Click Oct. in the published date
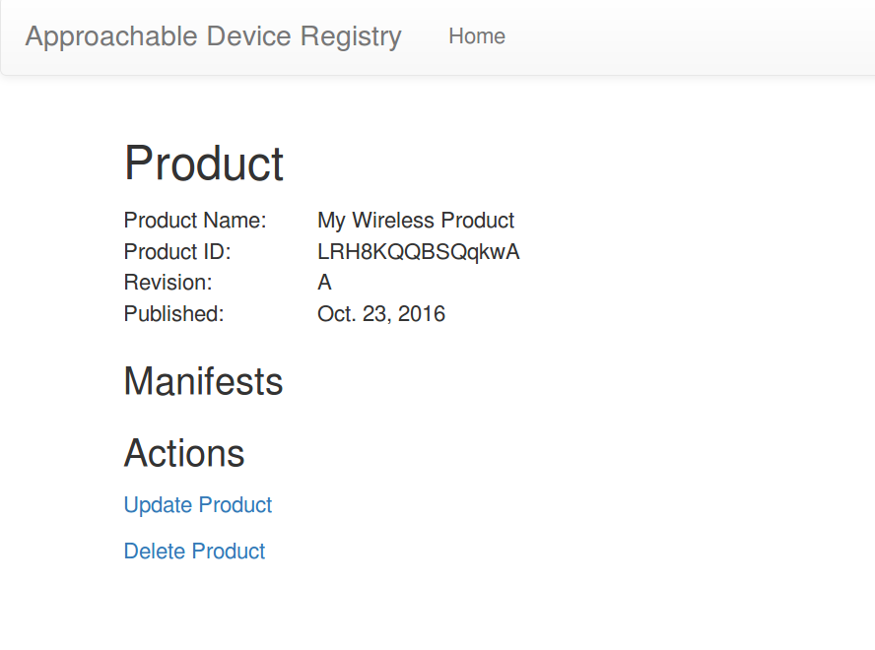Screen dimensions: 875x650 (x=336, y=313)
